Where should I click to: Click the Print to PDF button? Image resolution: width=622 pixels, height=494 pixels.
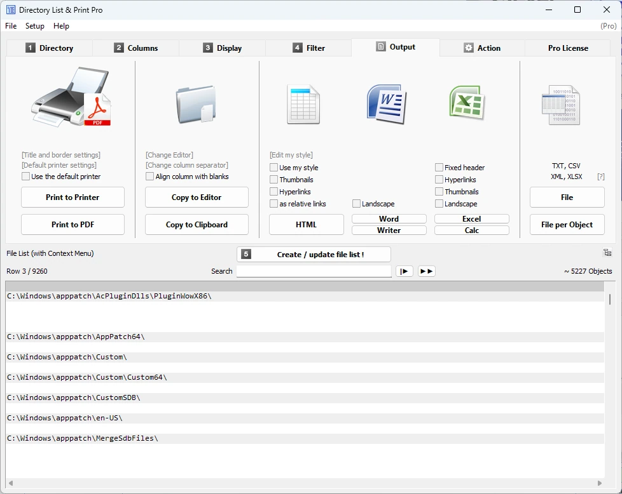pos(73,225)
